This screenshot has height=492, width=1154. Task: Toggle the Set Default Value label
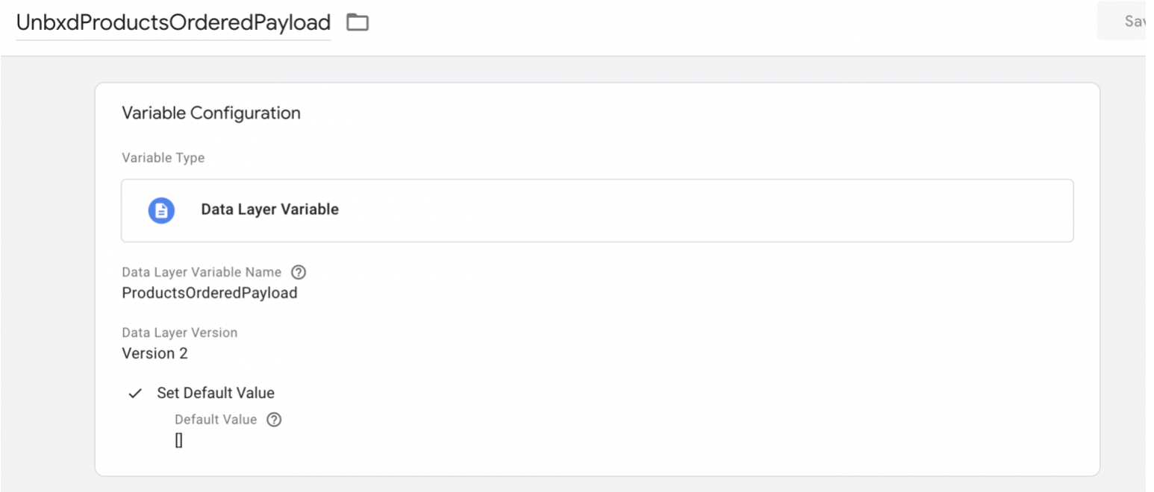[216, 393]
